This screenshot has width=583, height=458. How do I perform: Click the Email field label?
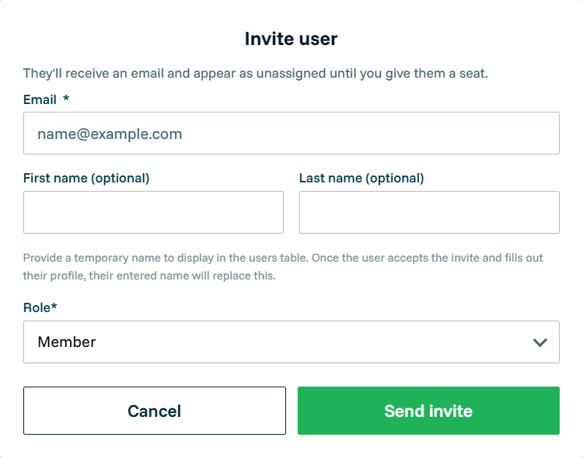click(40, 99)
